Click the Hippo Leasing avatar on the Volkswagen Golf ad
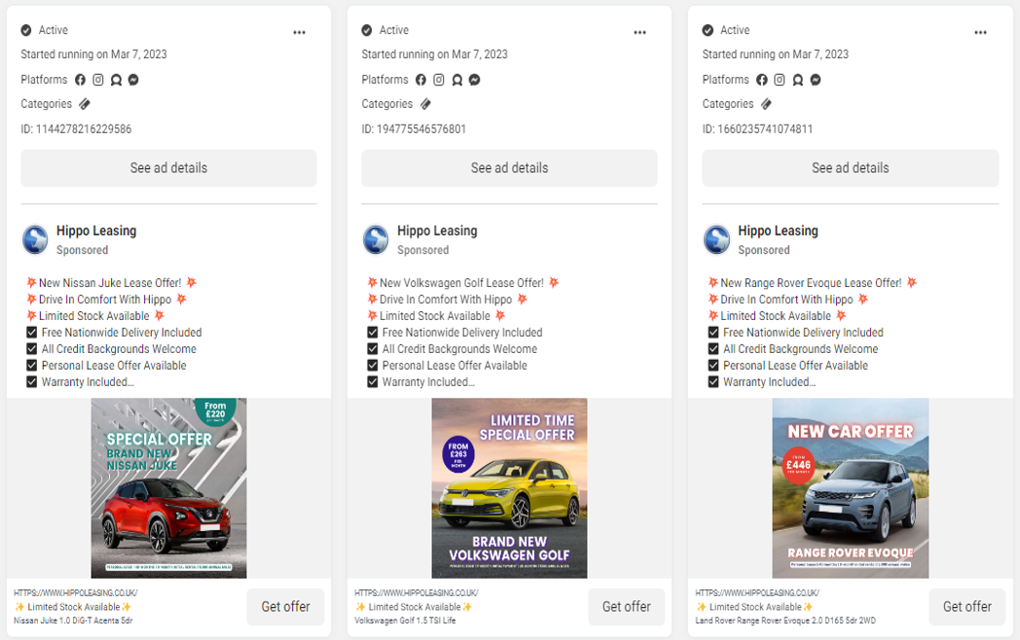 click(376, 239)
